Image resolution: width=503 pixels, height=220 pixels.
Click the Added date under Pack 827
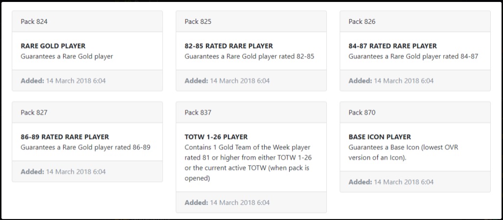(63, 172)
